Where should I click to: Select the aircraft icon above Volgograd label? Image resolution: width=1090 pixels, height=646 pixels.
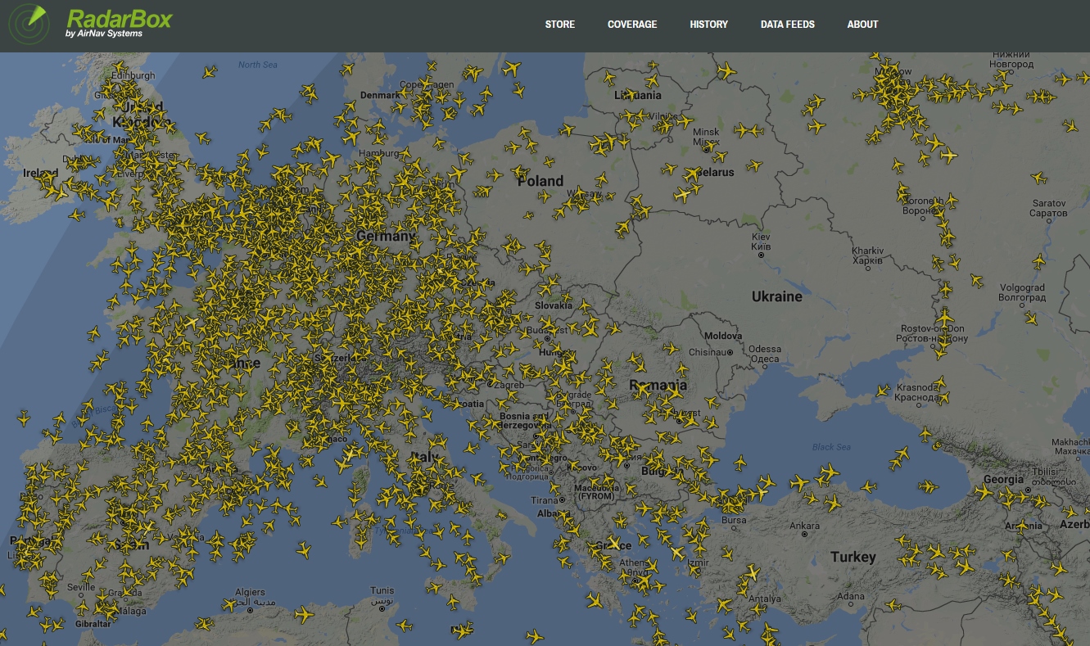pos(1039,261)
